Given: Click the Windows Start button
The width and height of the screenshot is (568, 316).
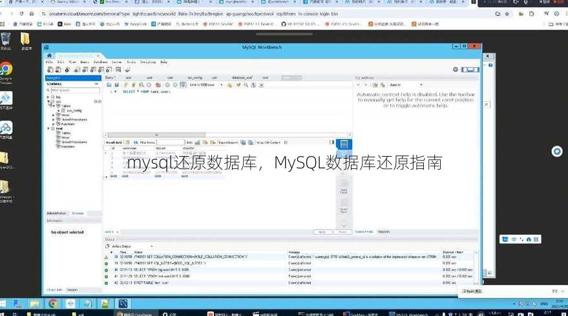Looking at the screenshot, I should [x=3, y=303].
